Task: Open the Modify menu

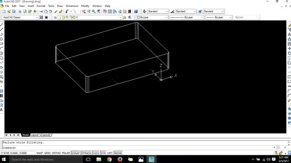Action: 85,6
